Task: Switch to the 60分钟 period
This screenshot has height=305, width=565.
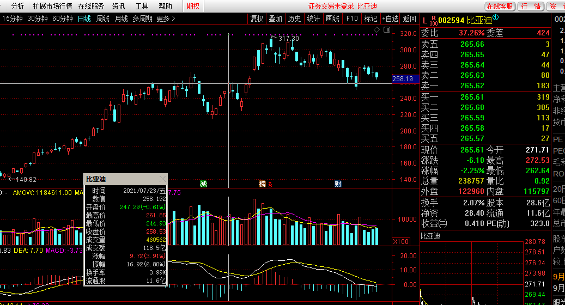Action: click(x=62, y=19)
